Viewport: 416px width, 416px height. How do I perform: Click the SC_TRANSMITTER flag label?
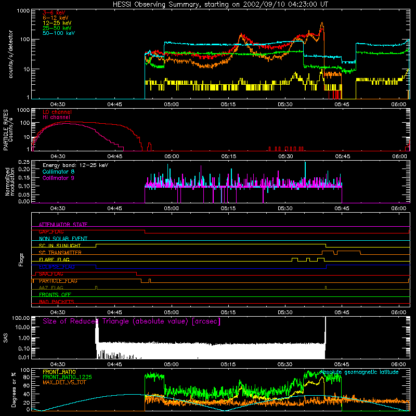point(60,253)
